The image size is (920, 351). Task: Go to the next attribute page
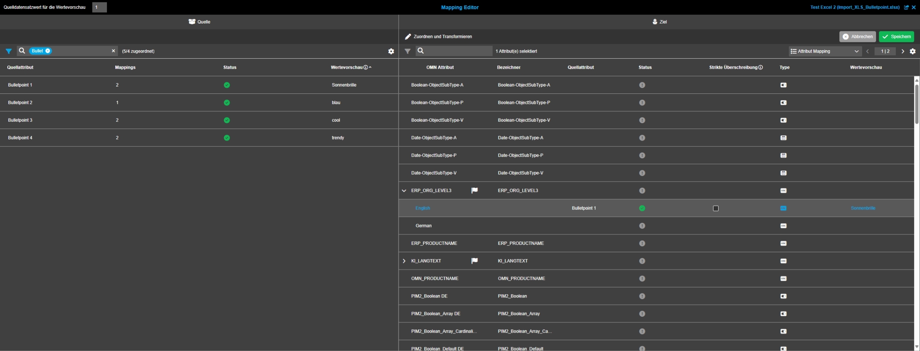903,51
